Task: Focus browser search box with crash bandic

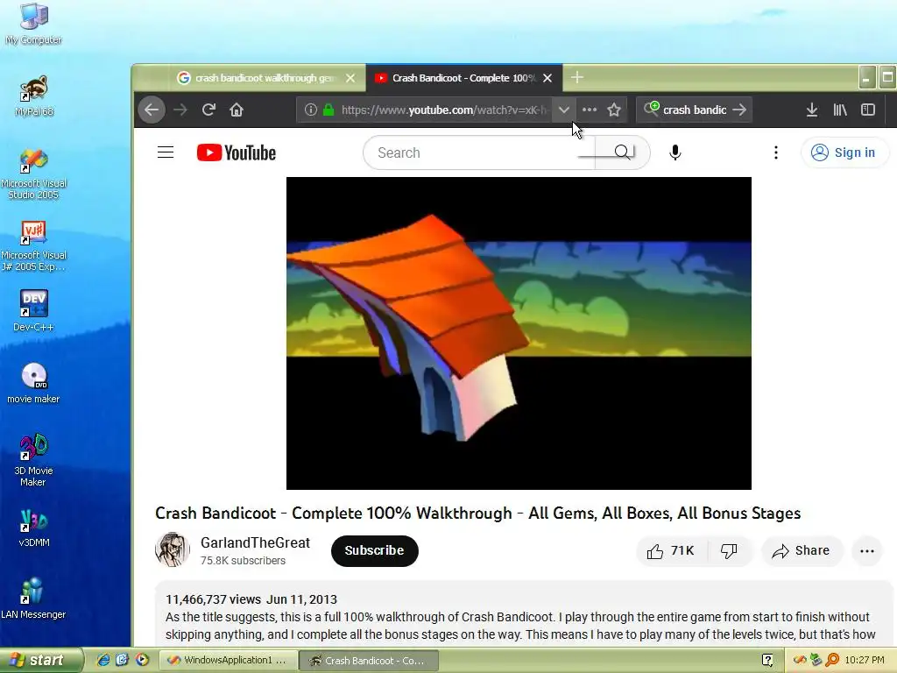Action: click(x=694, y=110)
